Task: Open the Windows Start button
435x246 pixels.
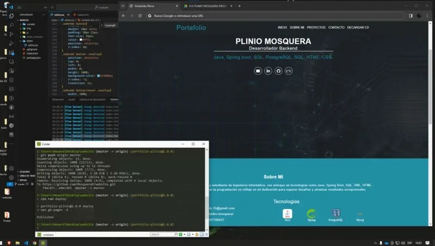Action: coord(2,243)
